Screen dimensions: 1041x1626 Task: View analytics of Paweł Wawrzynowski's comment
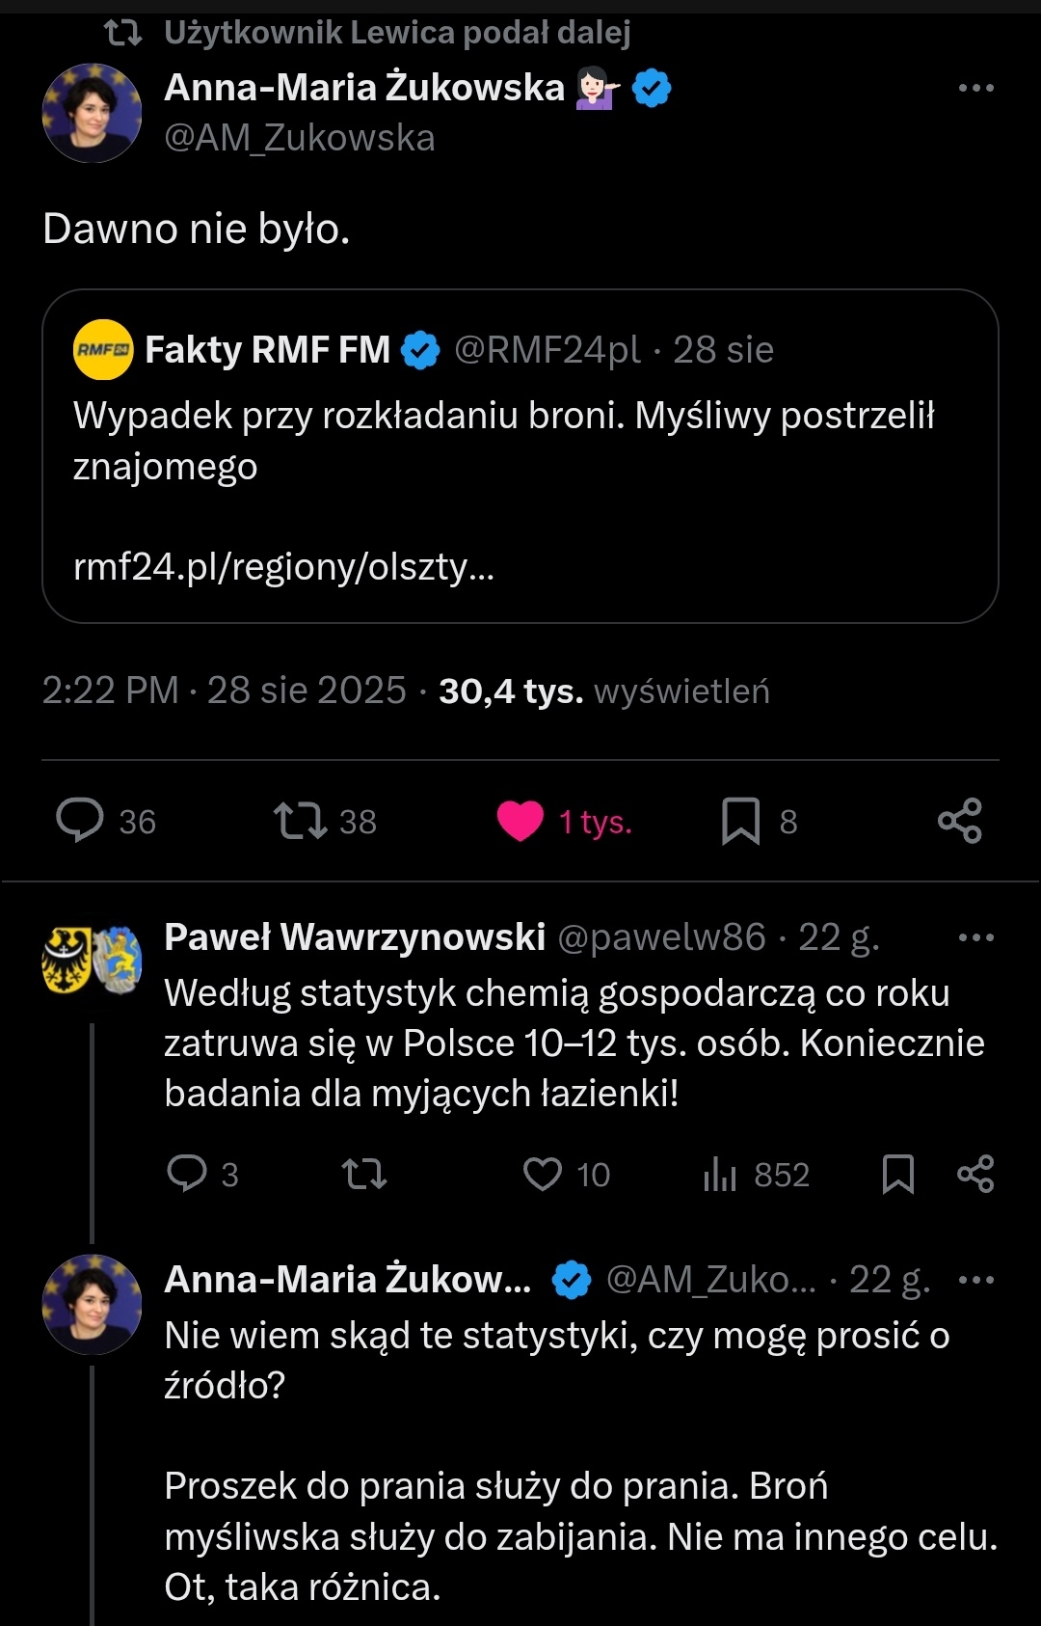click(720, 1174)
